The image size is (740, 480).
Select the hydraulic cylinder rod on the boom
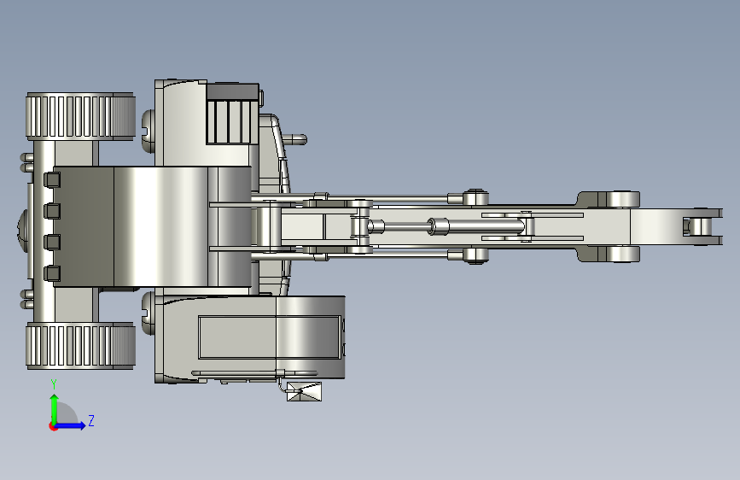406,226
